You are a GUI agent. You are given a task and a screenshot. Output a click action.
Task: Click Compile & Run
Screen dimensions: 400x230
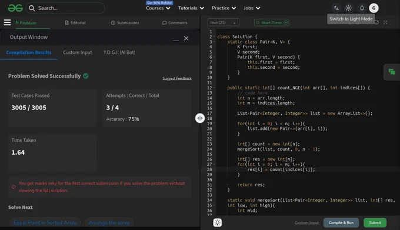point(341,222)
